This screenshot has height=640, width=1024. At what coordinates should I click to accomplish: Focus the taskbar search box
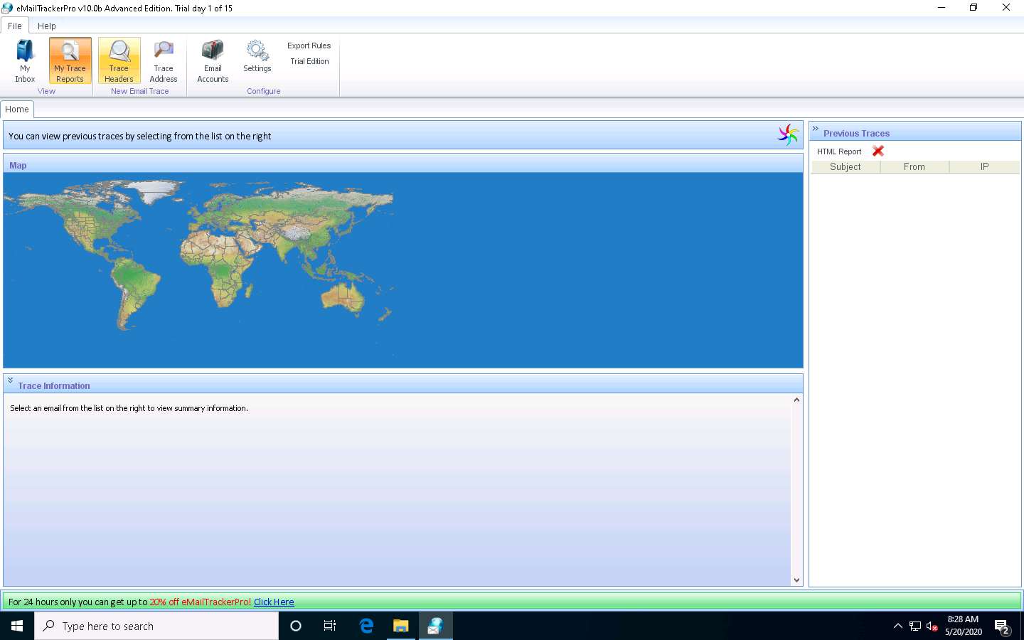coord(156,626)
